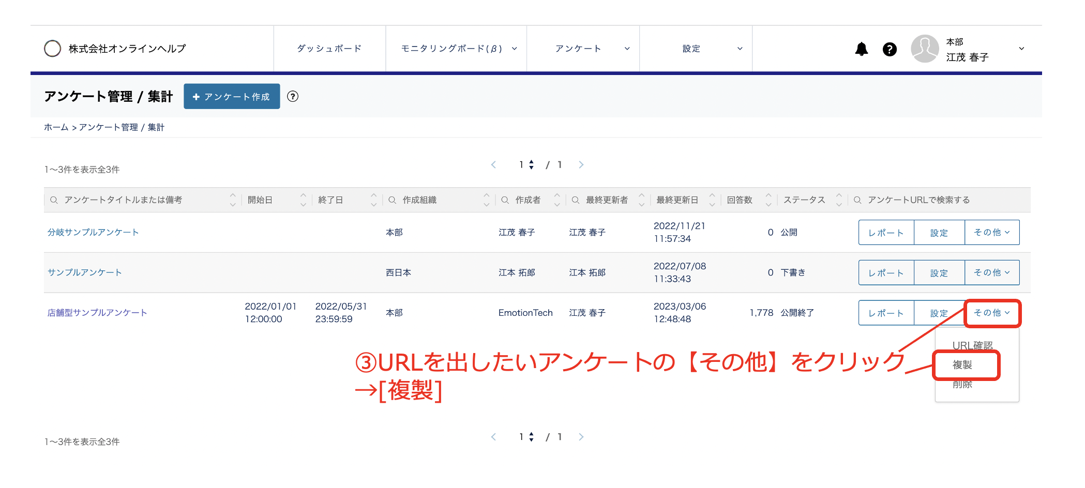The width and height of the screenshot is (1085, 488).
Task: Focus the 作成組織 filter field
Action: (x=440, y=200)
